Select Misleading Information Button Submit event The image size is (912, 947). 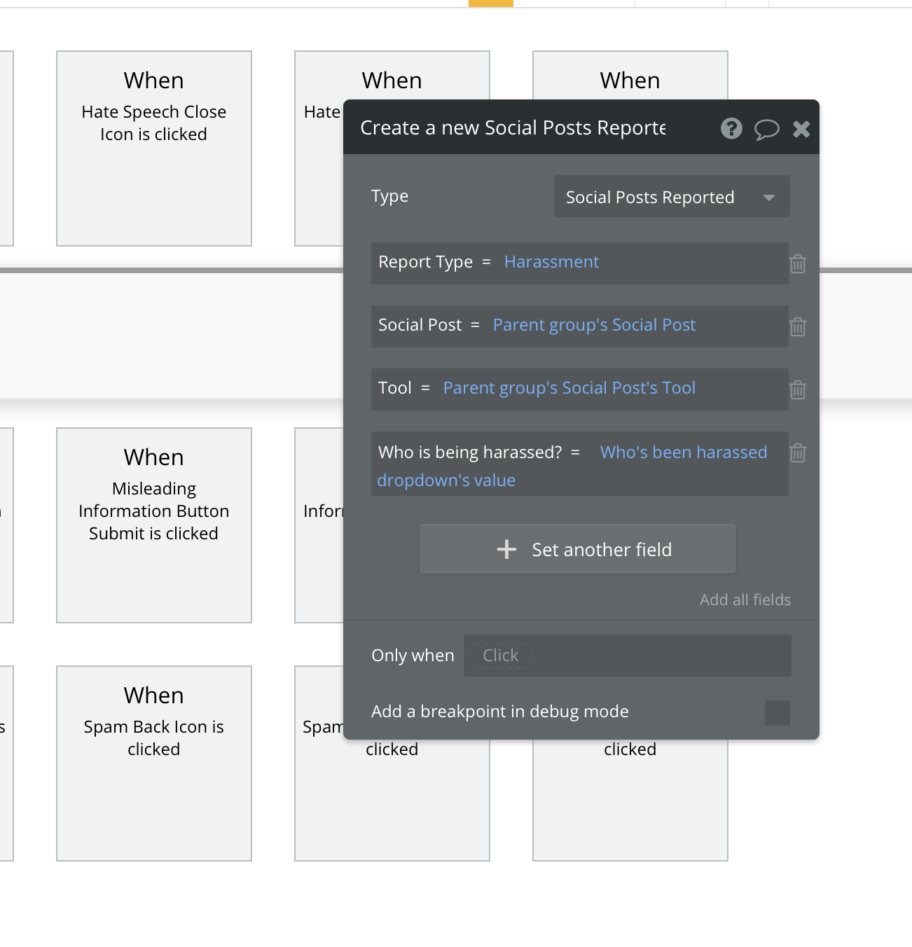(154, 525)
